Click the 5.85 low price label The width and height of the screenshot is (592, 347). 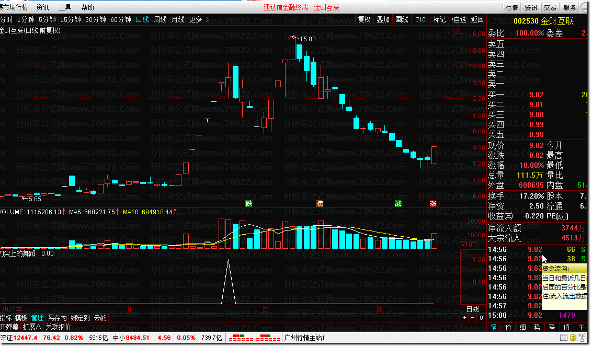pyautogui.click(x=35, y=199)
